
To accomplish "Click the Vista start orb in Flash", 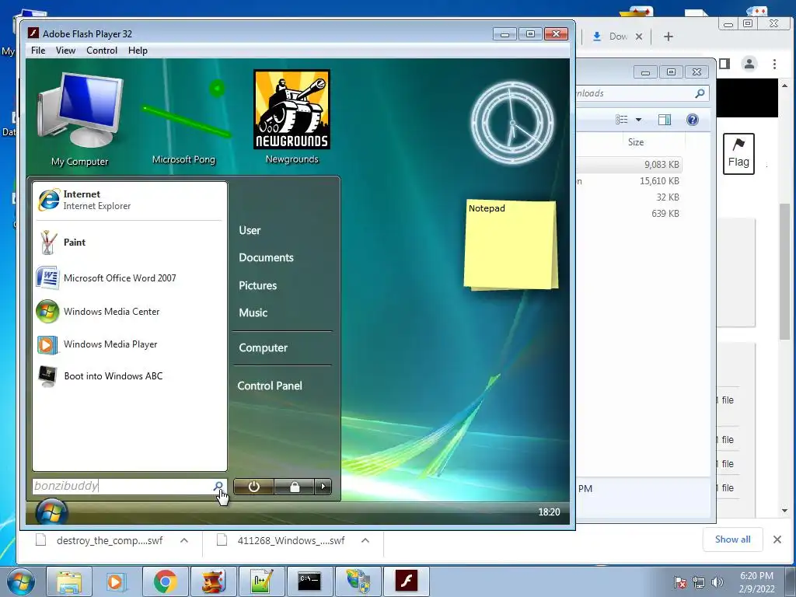I will point(52,511).
